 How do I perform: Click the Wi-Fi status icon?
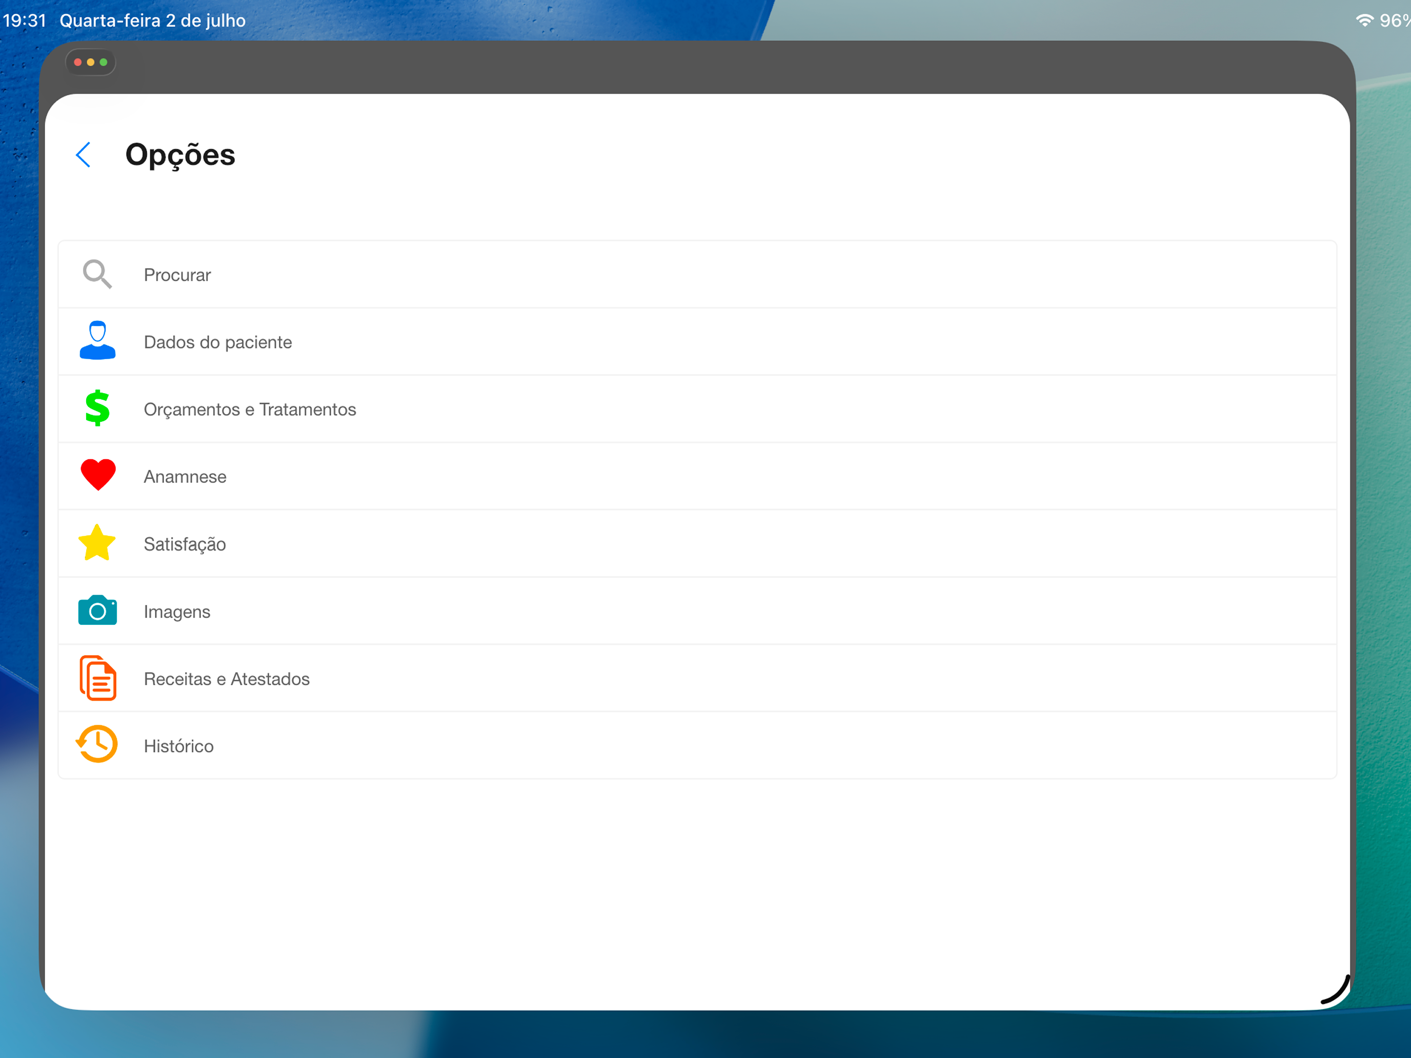coord(1364,21)
